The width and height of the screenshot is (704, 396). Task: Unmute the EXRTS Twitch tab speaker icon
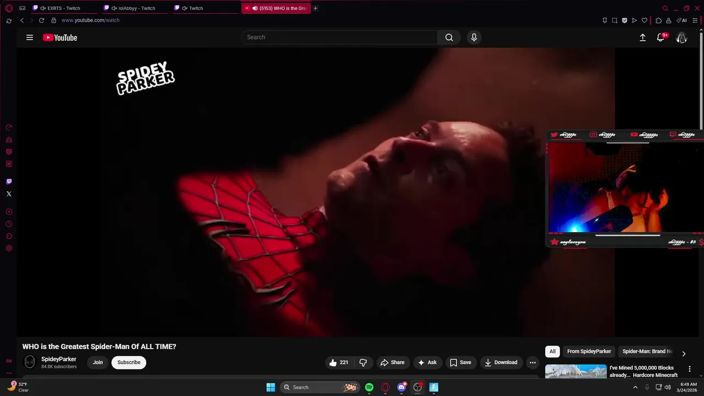(43, 8)
